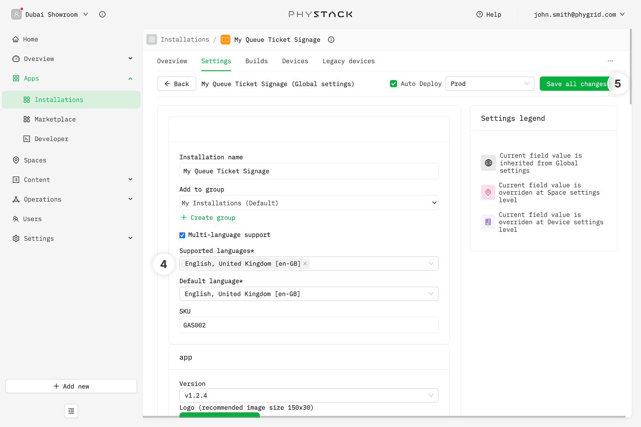Remove the English en-GB language tag
The height and width of the screenshot is (427, 641).
tap(305, 264)
